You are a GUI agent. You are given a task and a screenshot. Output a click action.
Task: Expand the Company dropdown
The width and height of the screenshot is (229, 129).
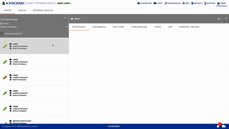click(x=66, y=27)
